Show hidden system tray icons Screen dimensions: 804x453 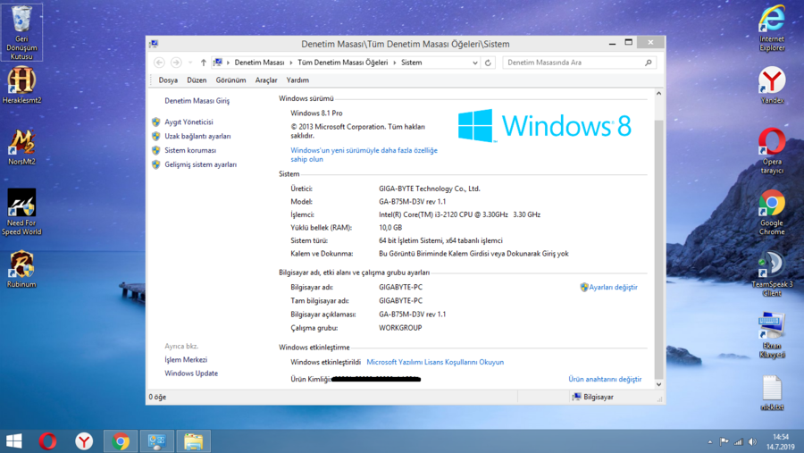coord(710,441)
